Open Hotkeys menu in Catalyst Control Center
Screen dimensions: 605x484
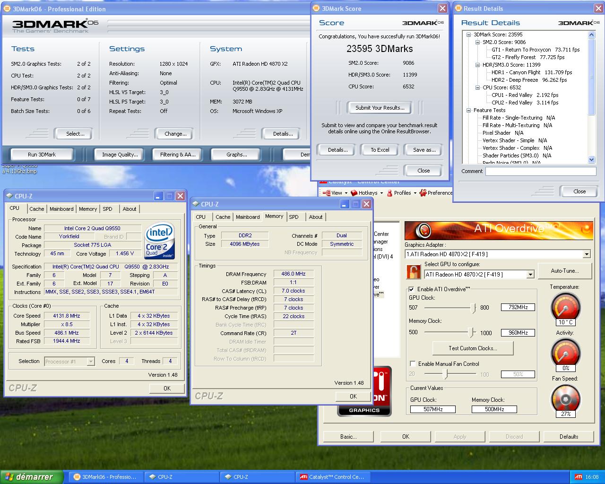(368, 193)
